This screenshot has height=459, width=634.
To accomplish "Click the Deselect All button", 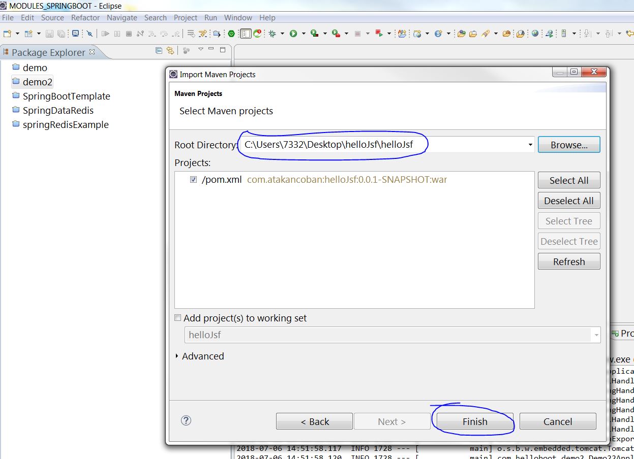I will click(x=569, y=201).
